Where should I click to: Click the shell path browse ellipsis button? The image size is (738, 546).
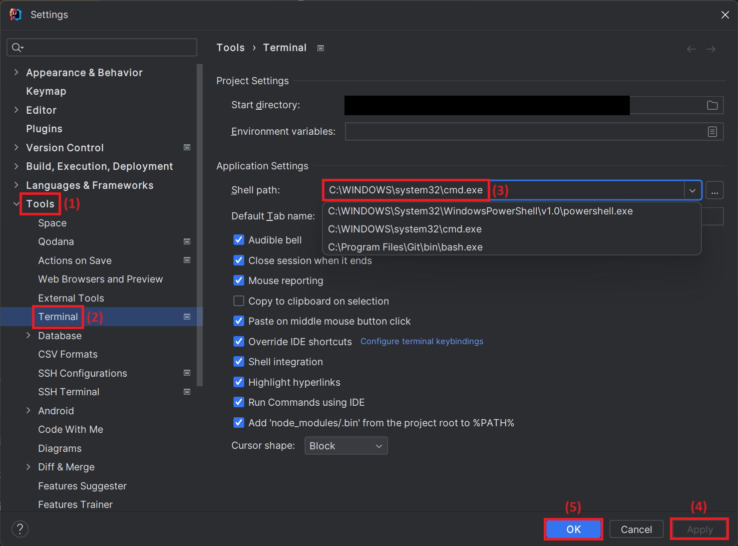(714, 190)
